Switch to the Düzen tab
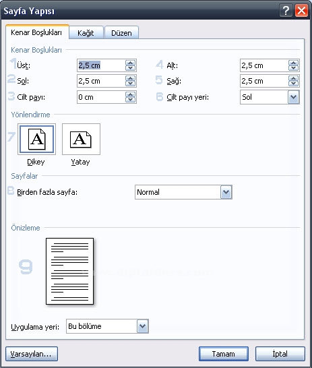 pos(121,32)
